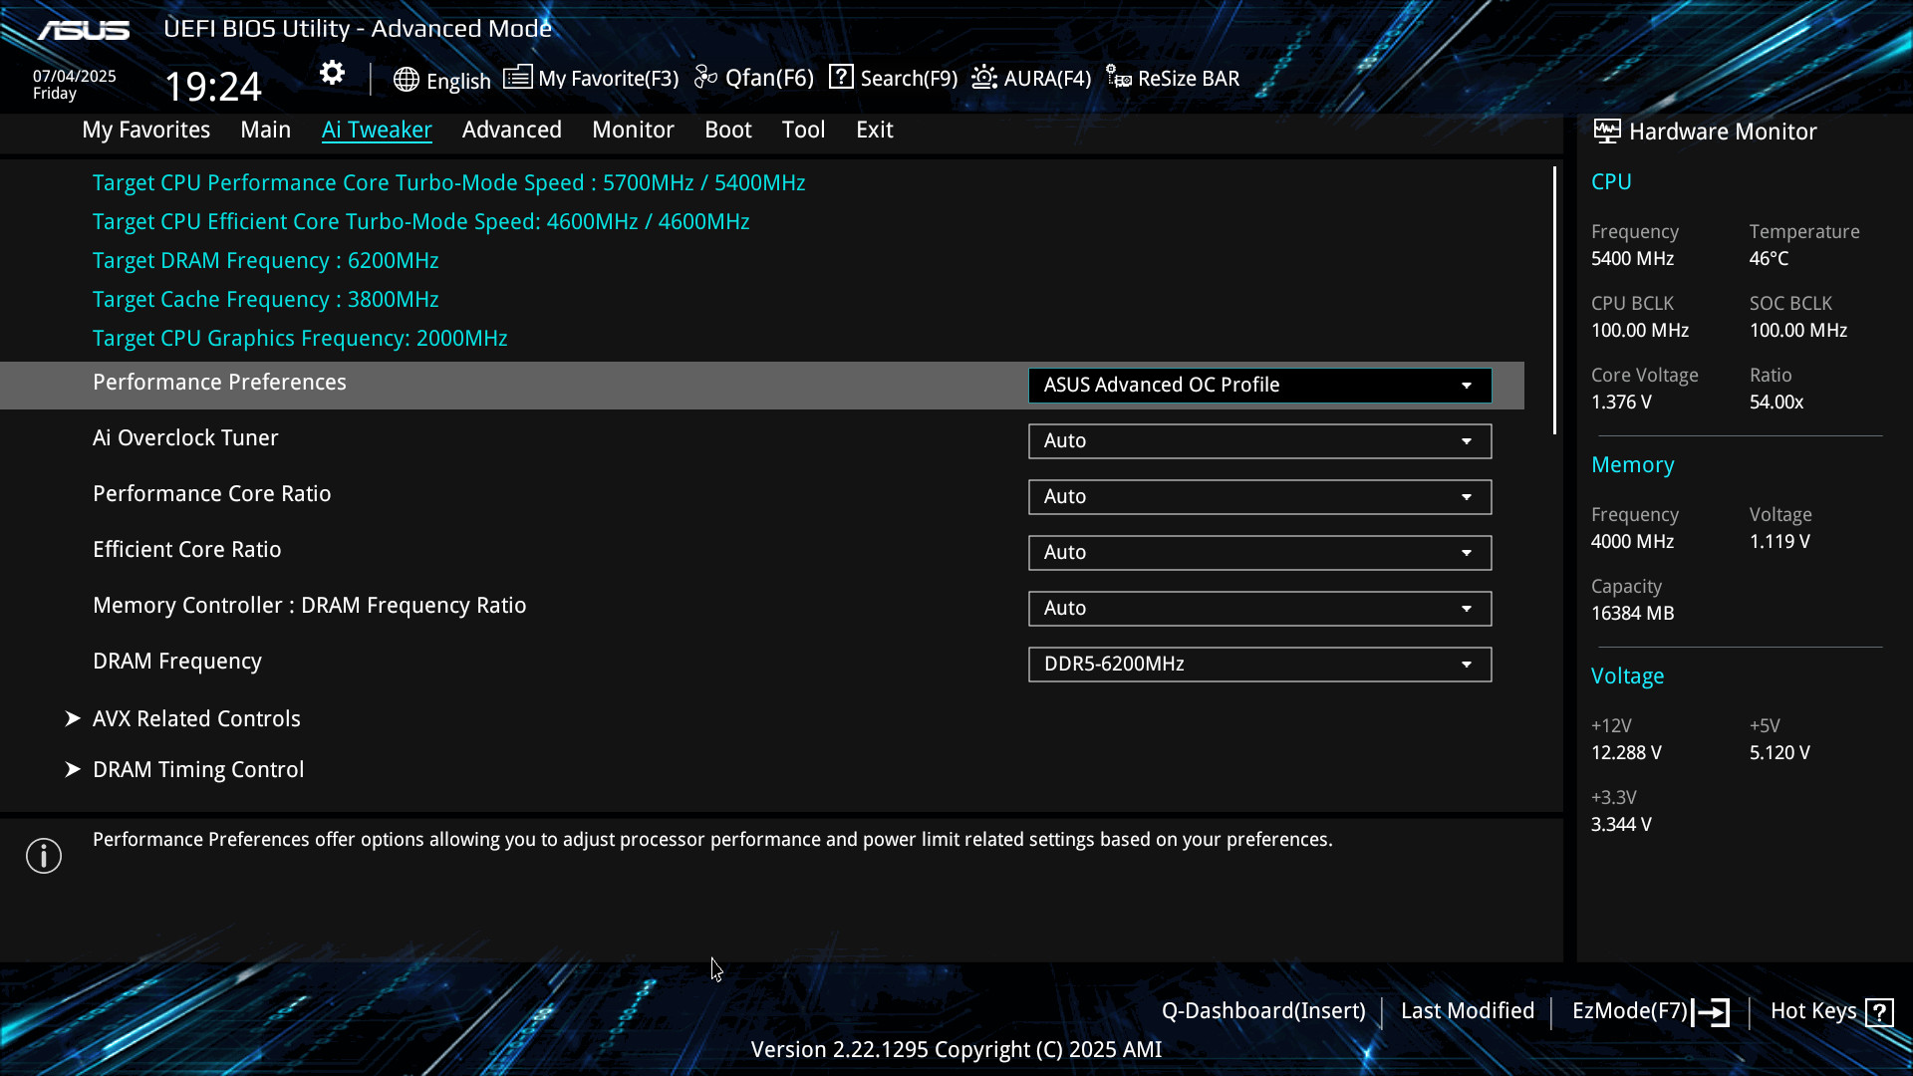Viewport: 1913px width, 1076px height.
Task: Open Efficient Core Ratio dropdown
Action: (x=1259, y=553)
